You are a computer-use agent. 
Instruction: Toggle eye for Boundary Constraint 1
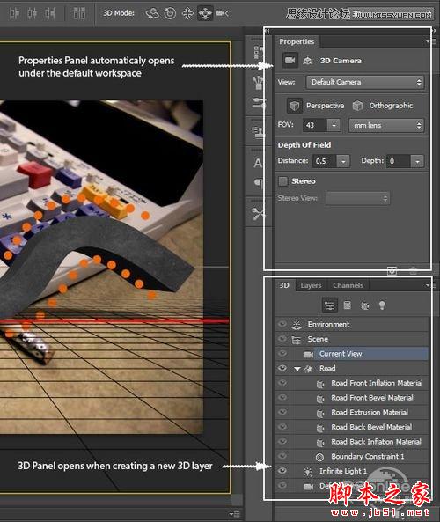282,456
